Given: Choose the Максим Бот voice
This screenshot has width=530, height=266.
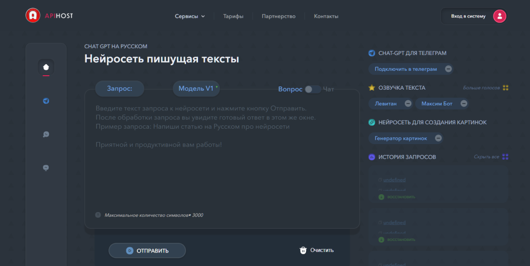Looking at the screenshot, I should point(437,104).
